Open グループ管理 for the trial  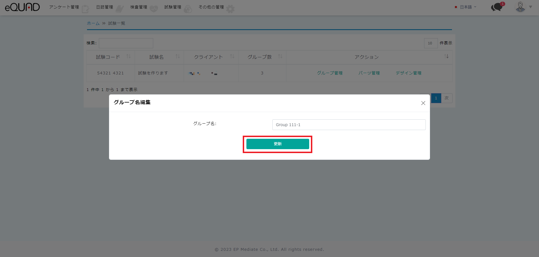[330, 73]
